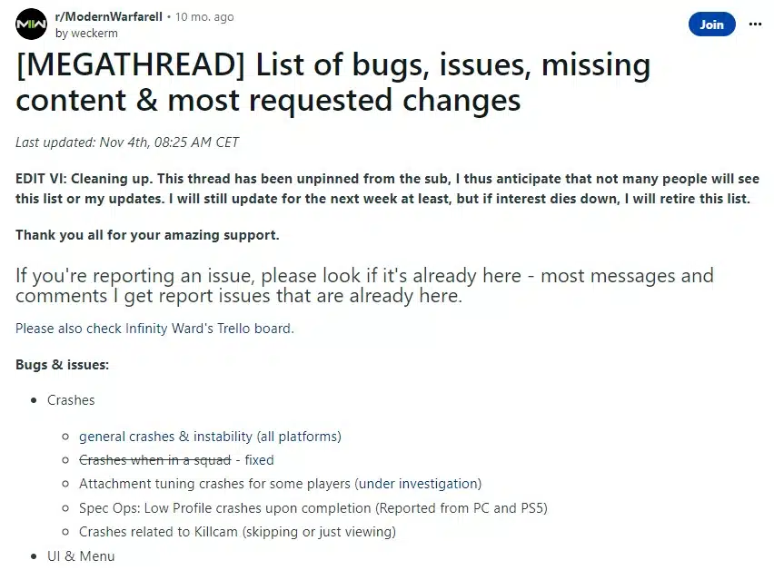Open the r/ModernWarfareII subreddit link

tap(109, 16)
